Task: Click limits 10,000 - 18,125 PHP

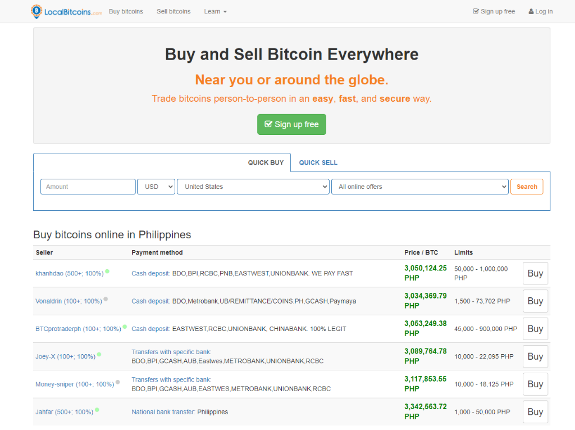Action: tap(483, 384)
